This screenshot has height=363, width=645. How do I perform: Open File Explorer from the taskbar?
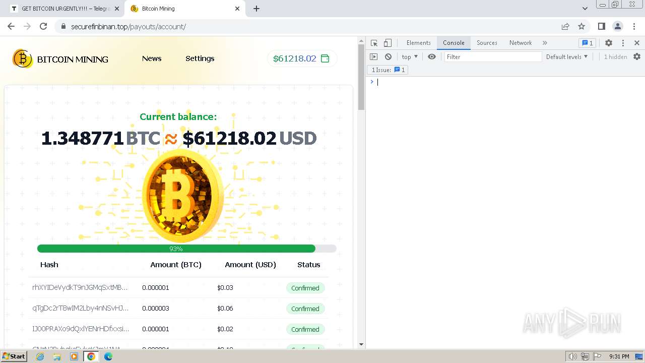[x=57, y=356]
